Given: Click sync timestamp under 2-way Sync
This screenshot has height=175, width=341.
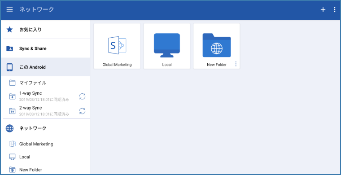Looking at the screenshot, I should coord(44,114).
